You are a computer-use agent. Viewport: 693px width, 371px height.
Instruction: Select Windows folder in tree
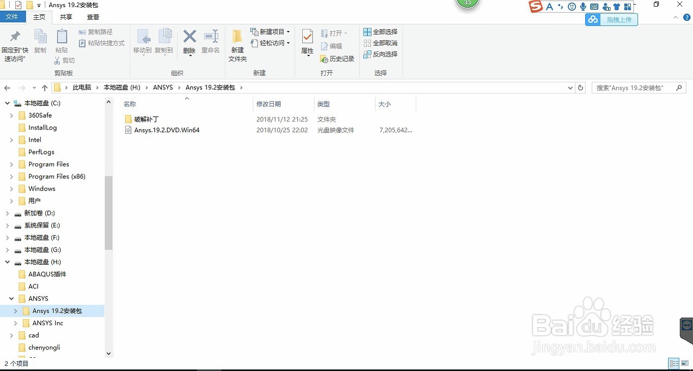click(42, 189)
